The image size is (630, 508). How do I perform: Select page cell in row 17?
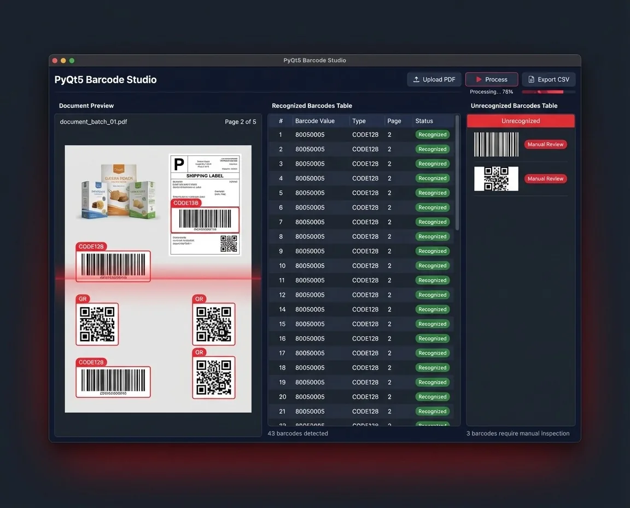point(389,353)
